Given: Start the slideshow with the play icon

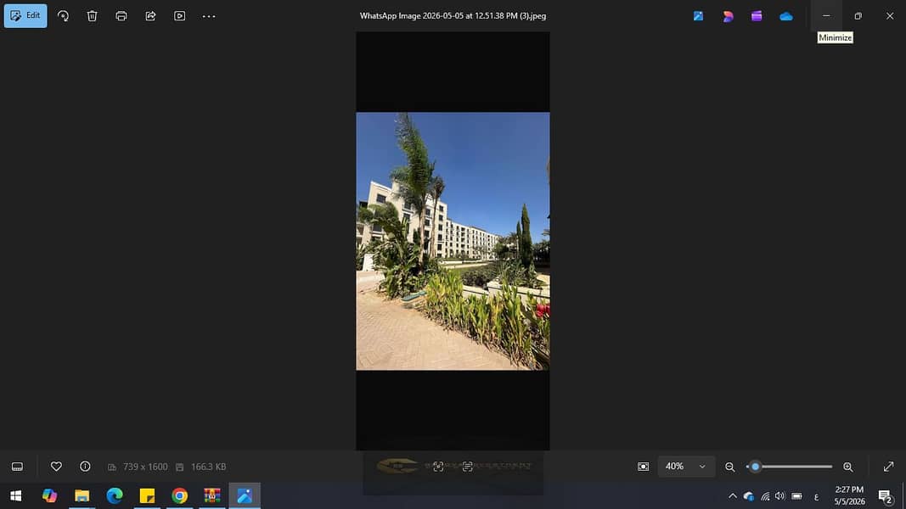Looking at the screenshot, I should pyautogui.click(x=180, y=16).
